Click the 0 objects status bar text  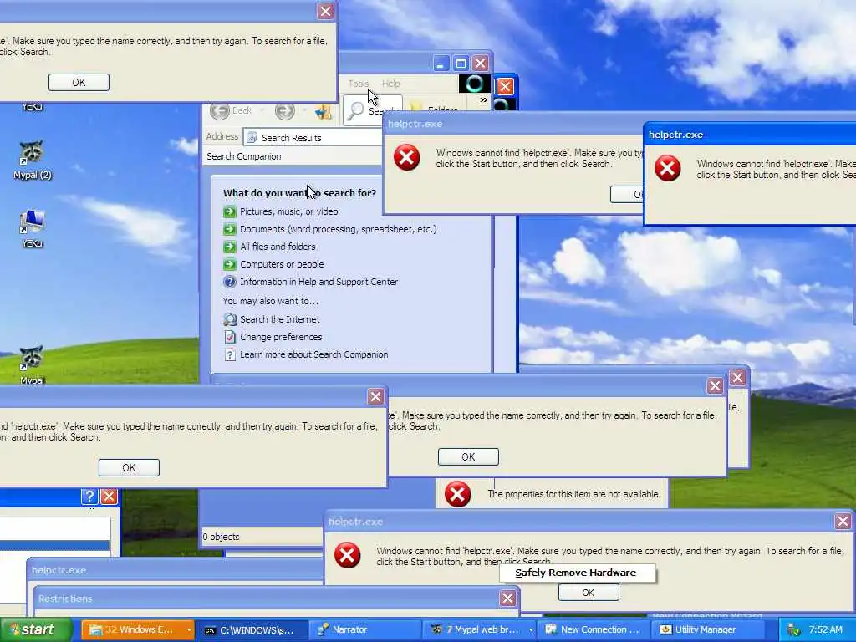(x=221, y=537)
